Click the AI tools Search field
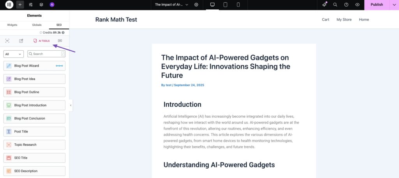399x178 pixels. pos(46,54)
